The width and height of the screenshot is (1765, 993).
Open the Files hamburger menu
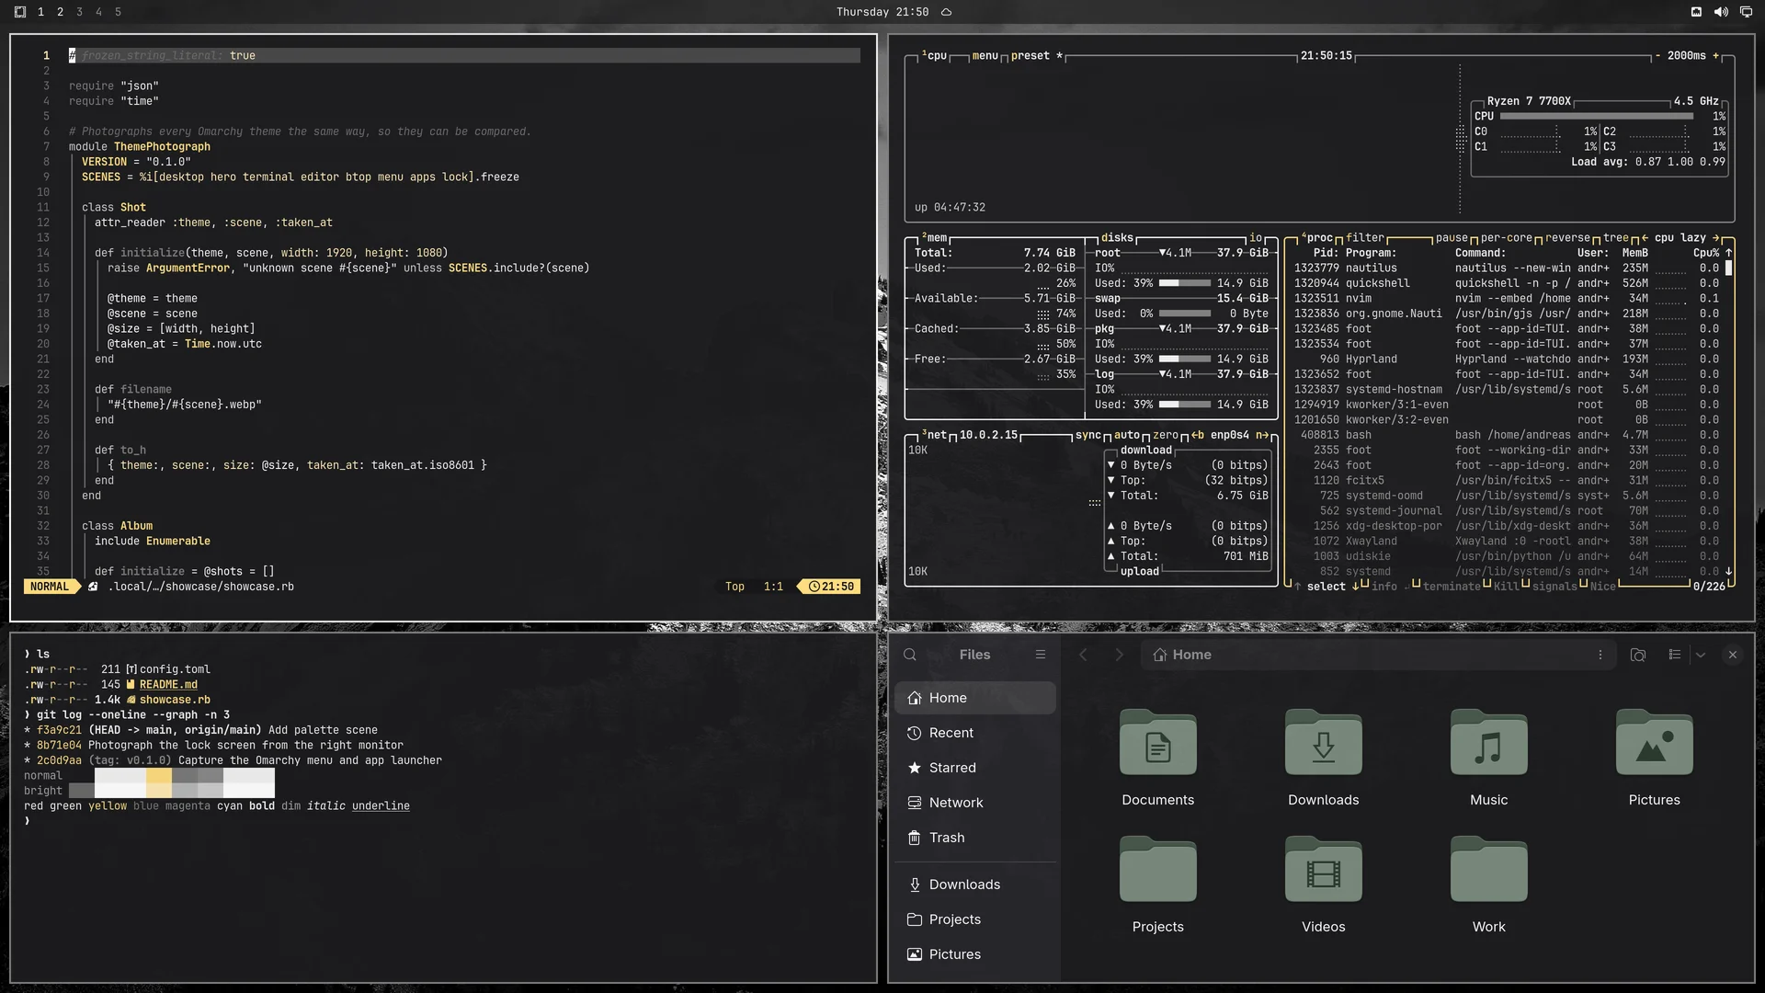pyautogui.click(x=1041, y=655)
